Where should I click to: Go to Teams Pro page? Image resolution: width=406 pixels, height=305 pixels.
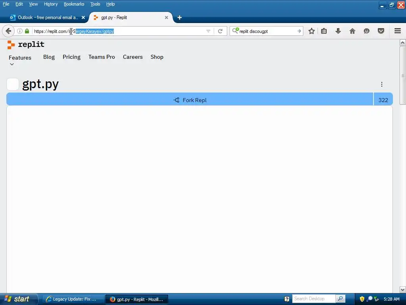(101, 57)
